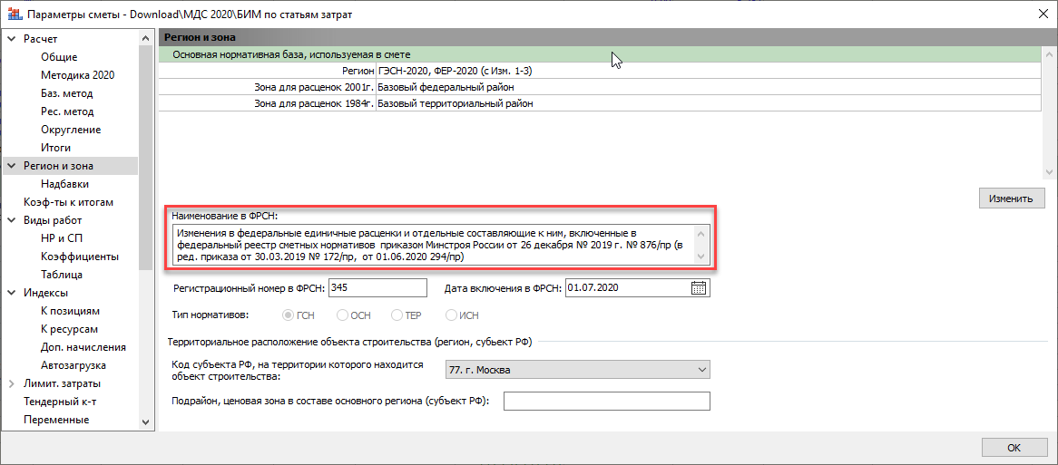The width and height of the screenshot is (1058, 465).
Task: Click the region table scrollbar up arrow
Action: 1049,53
